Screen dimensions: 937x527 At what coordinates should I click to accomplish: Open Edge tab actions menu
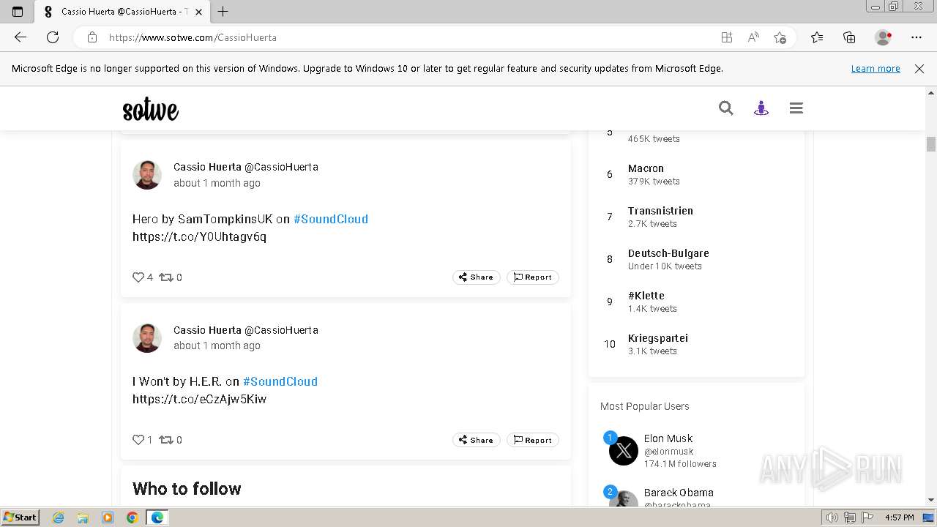point(18,12)
